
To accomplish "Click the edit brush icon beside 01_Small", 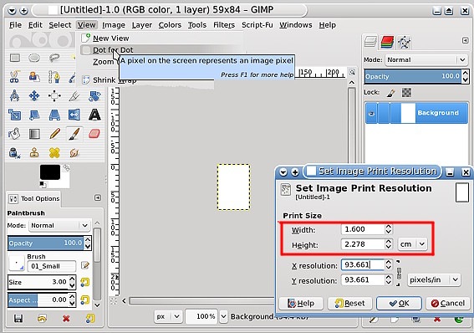I will [x=85, y=266].
